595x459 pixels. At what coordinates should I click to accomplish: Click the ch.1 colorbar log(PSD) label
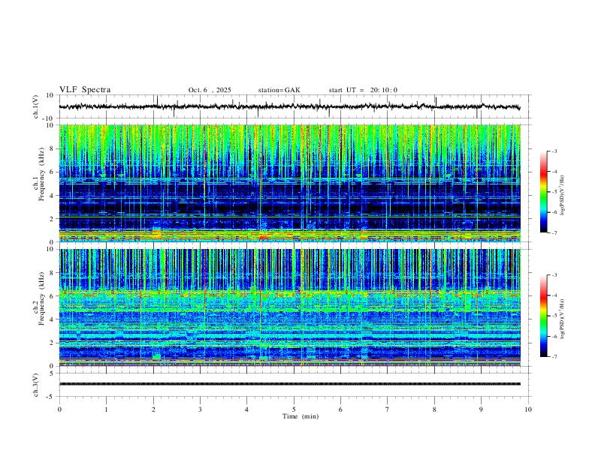pyautogui.click(x=563, y=195)
